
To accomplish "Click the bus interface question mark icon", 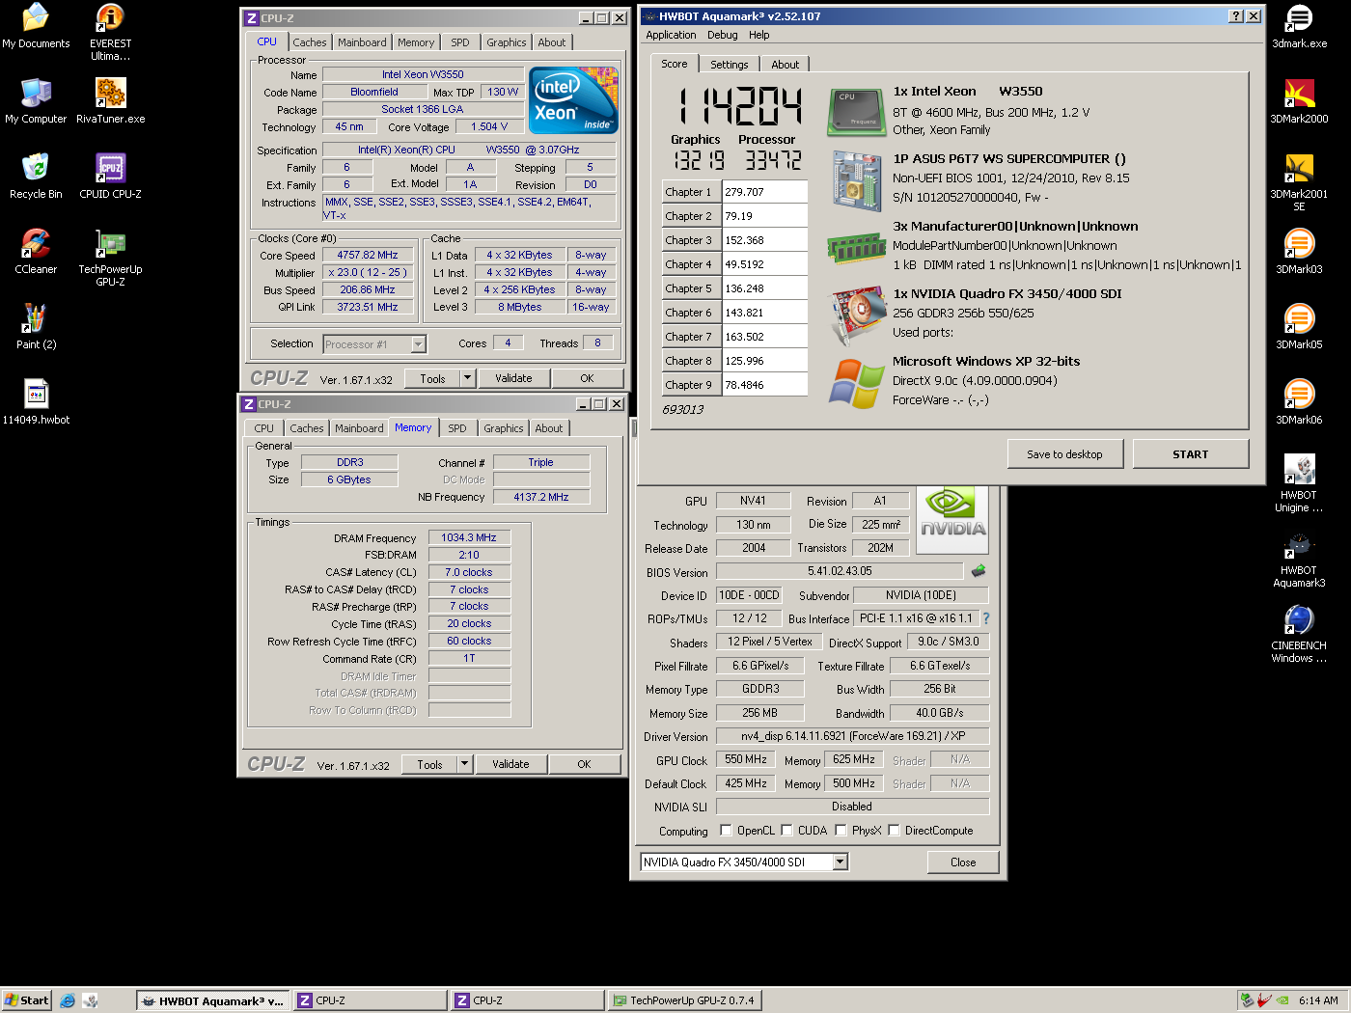I will 986,618.
